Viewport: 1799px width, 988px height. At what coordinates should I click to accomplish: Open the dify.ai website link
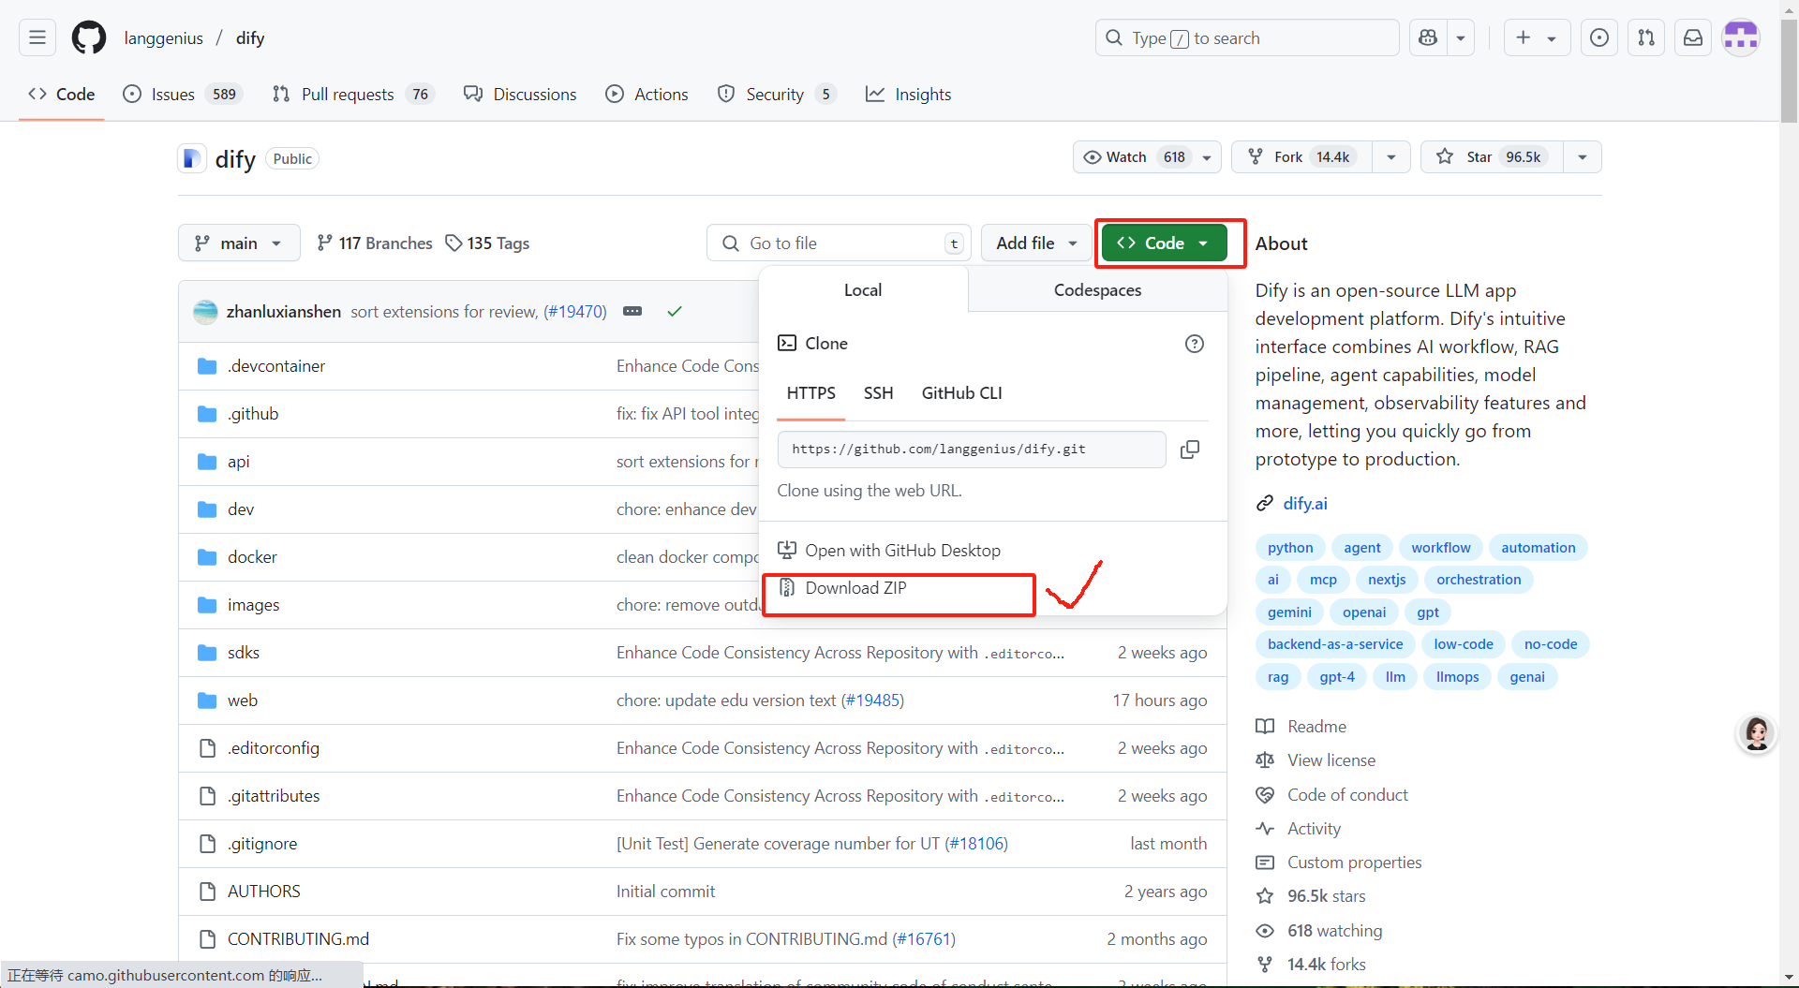(1304, 504)
